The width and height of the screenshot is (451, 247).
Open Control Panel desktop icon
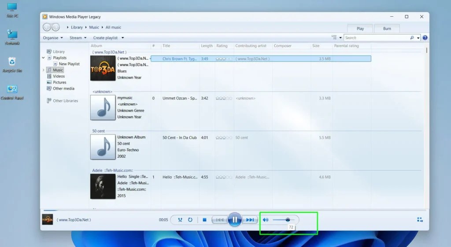12,92
